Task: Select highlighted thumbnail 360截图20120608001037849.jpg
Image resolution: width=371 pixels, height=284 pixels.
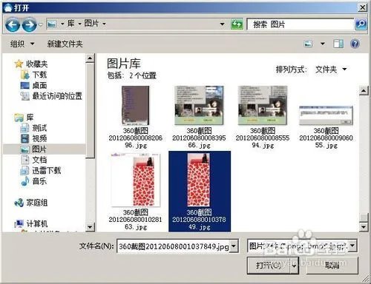Action: (x=200, y=192)
